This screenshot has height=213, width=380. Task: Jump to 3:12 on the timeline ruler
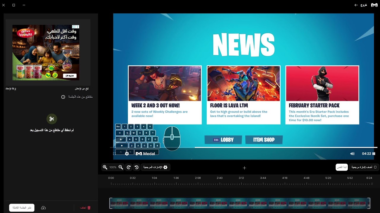(241, 178)
